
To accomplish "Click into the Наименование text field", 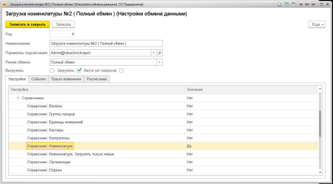I will (106, 44).
